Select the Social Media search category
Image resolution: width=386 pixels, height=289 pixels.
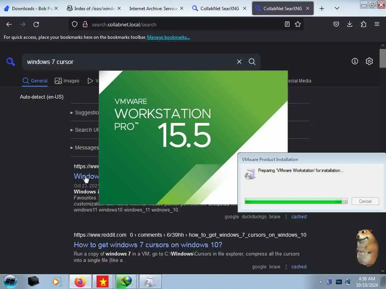click(x=300, y=81)
